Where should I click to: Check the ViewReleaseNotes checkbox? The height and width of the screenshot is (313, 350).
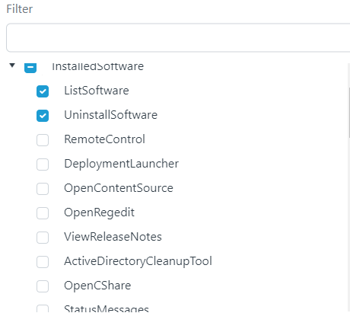click(43, 238)
